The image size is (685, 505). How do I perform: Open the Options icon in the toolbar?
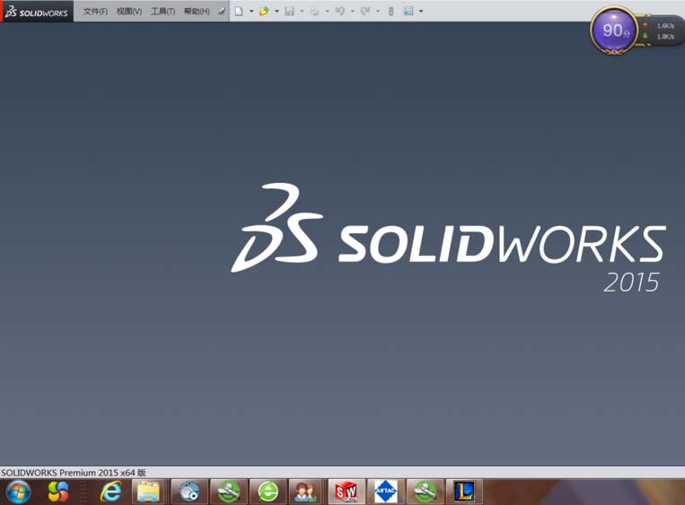[x=408, y=12]
